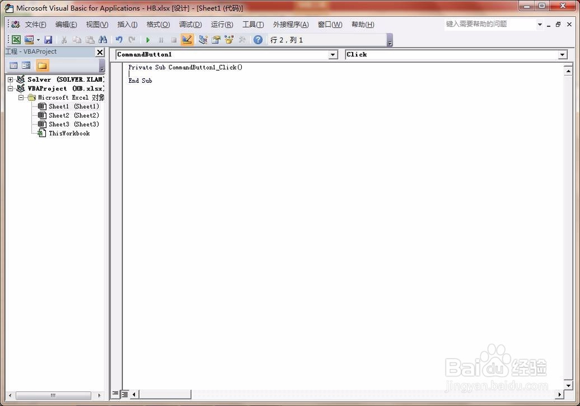
Task: Open the 视图(V) menu
Action: click(x=97, y=24)
